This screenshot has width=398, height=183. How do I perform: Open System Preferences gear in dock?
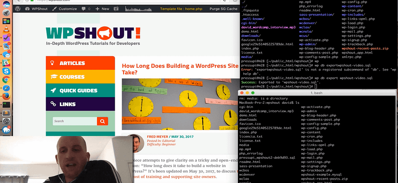coord(6,121)
